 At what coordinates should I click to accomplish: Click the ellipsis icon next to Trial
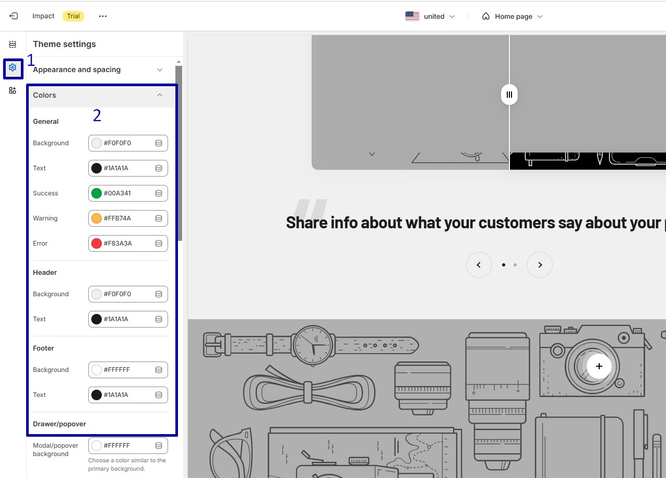[102, 16]
